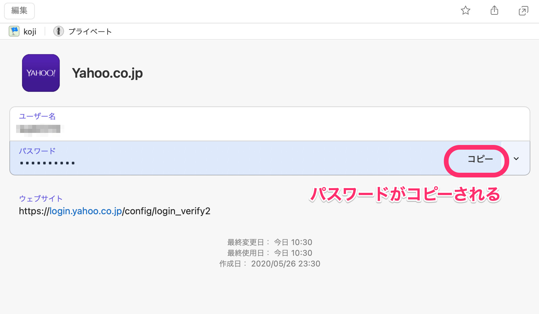Image resolution: width=539 pixels, height=314 pixels.
Task: Click the 作成日 2020/05/26 23:30 line
Action: click(270, 263)
